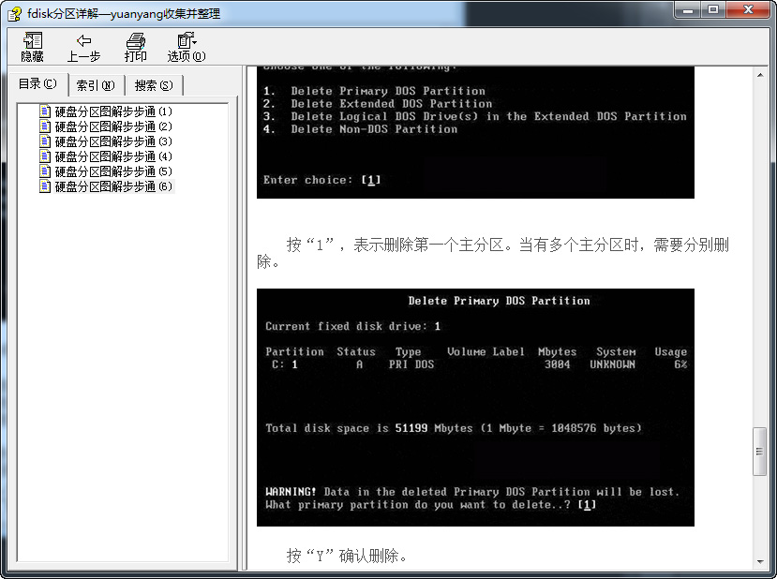Minimize the fdisk分区详解 help window
The width and height of the screenshot is (777, 579).
coord(688,10)
